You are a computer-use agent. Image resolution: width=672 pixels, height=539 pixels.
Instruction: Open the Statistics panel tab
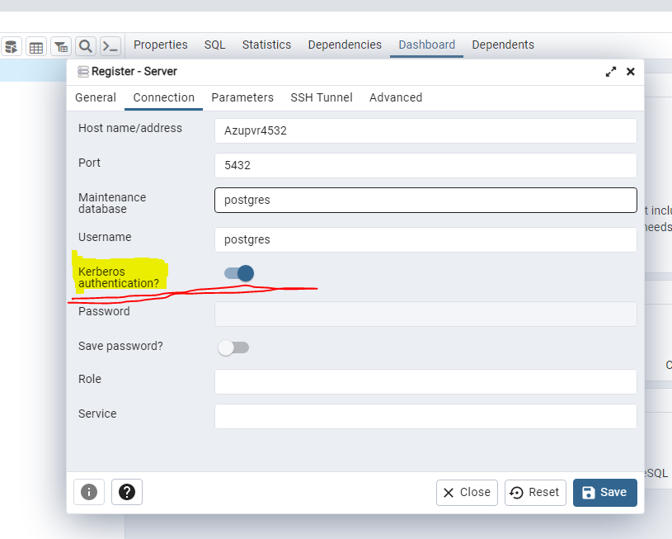[266, 45]
